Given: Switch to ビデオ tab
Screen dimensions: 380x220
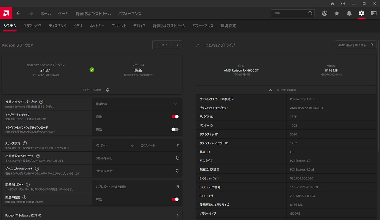Looking at the screenshot, I should [78, 26].
